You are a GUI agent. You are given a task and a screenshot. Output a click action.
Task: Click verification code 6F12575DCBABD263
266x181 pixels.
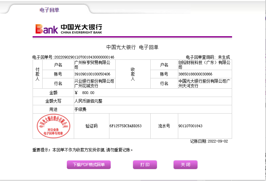(126, 126)
